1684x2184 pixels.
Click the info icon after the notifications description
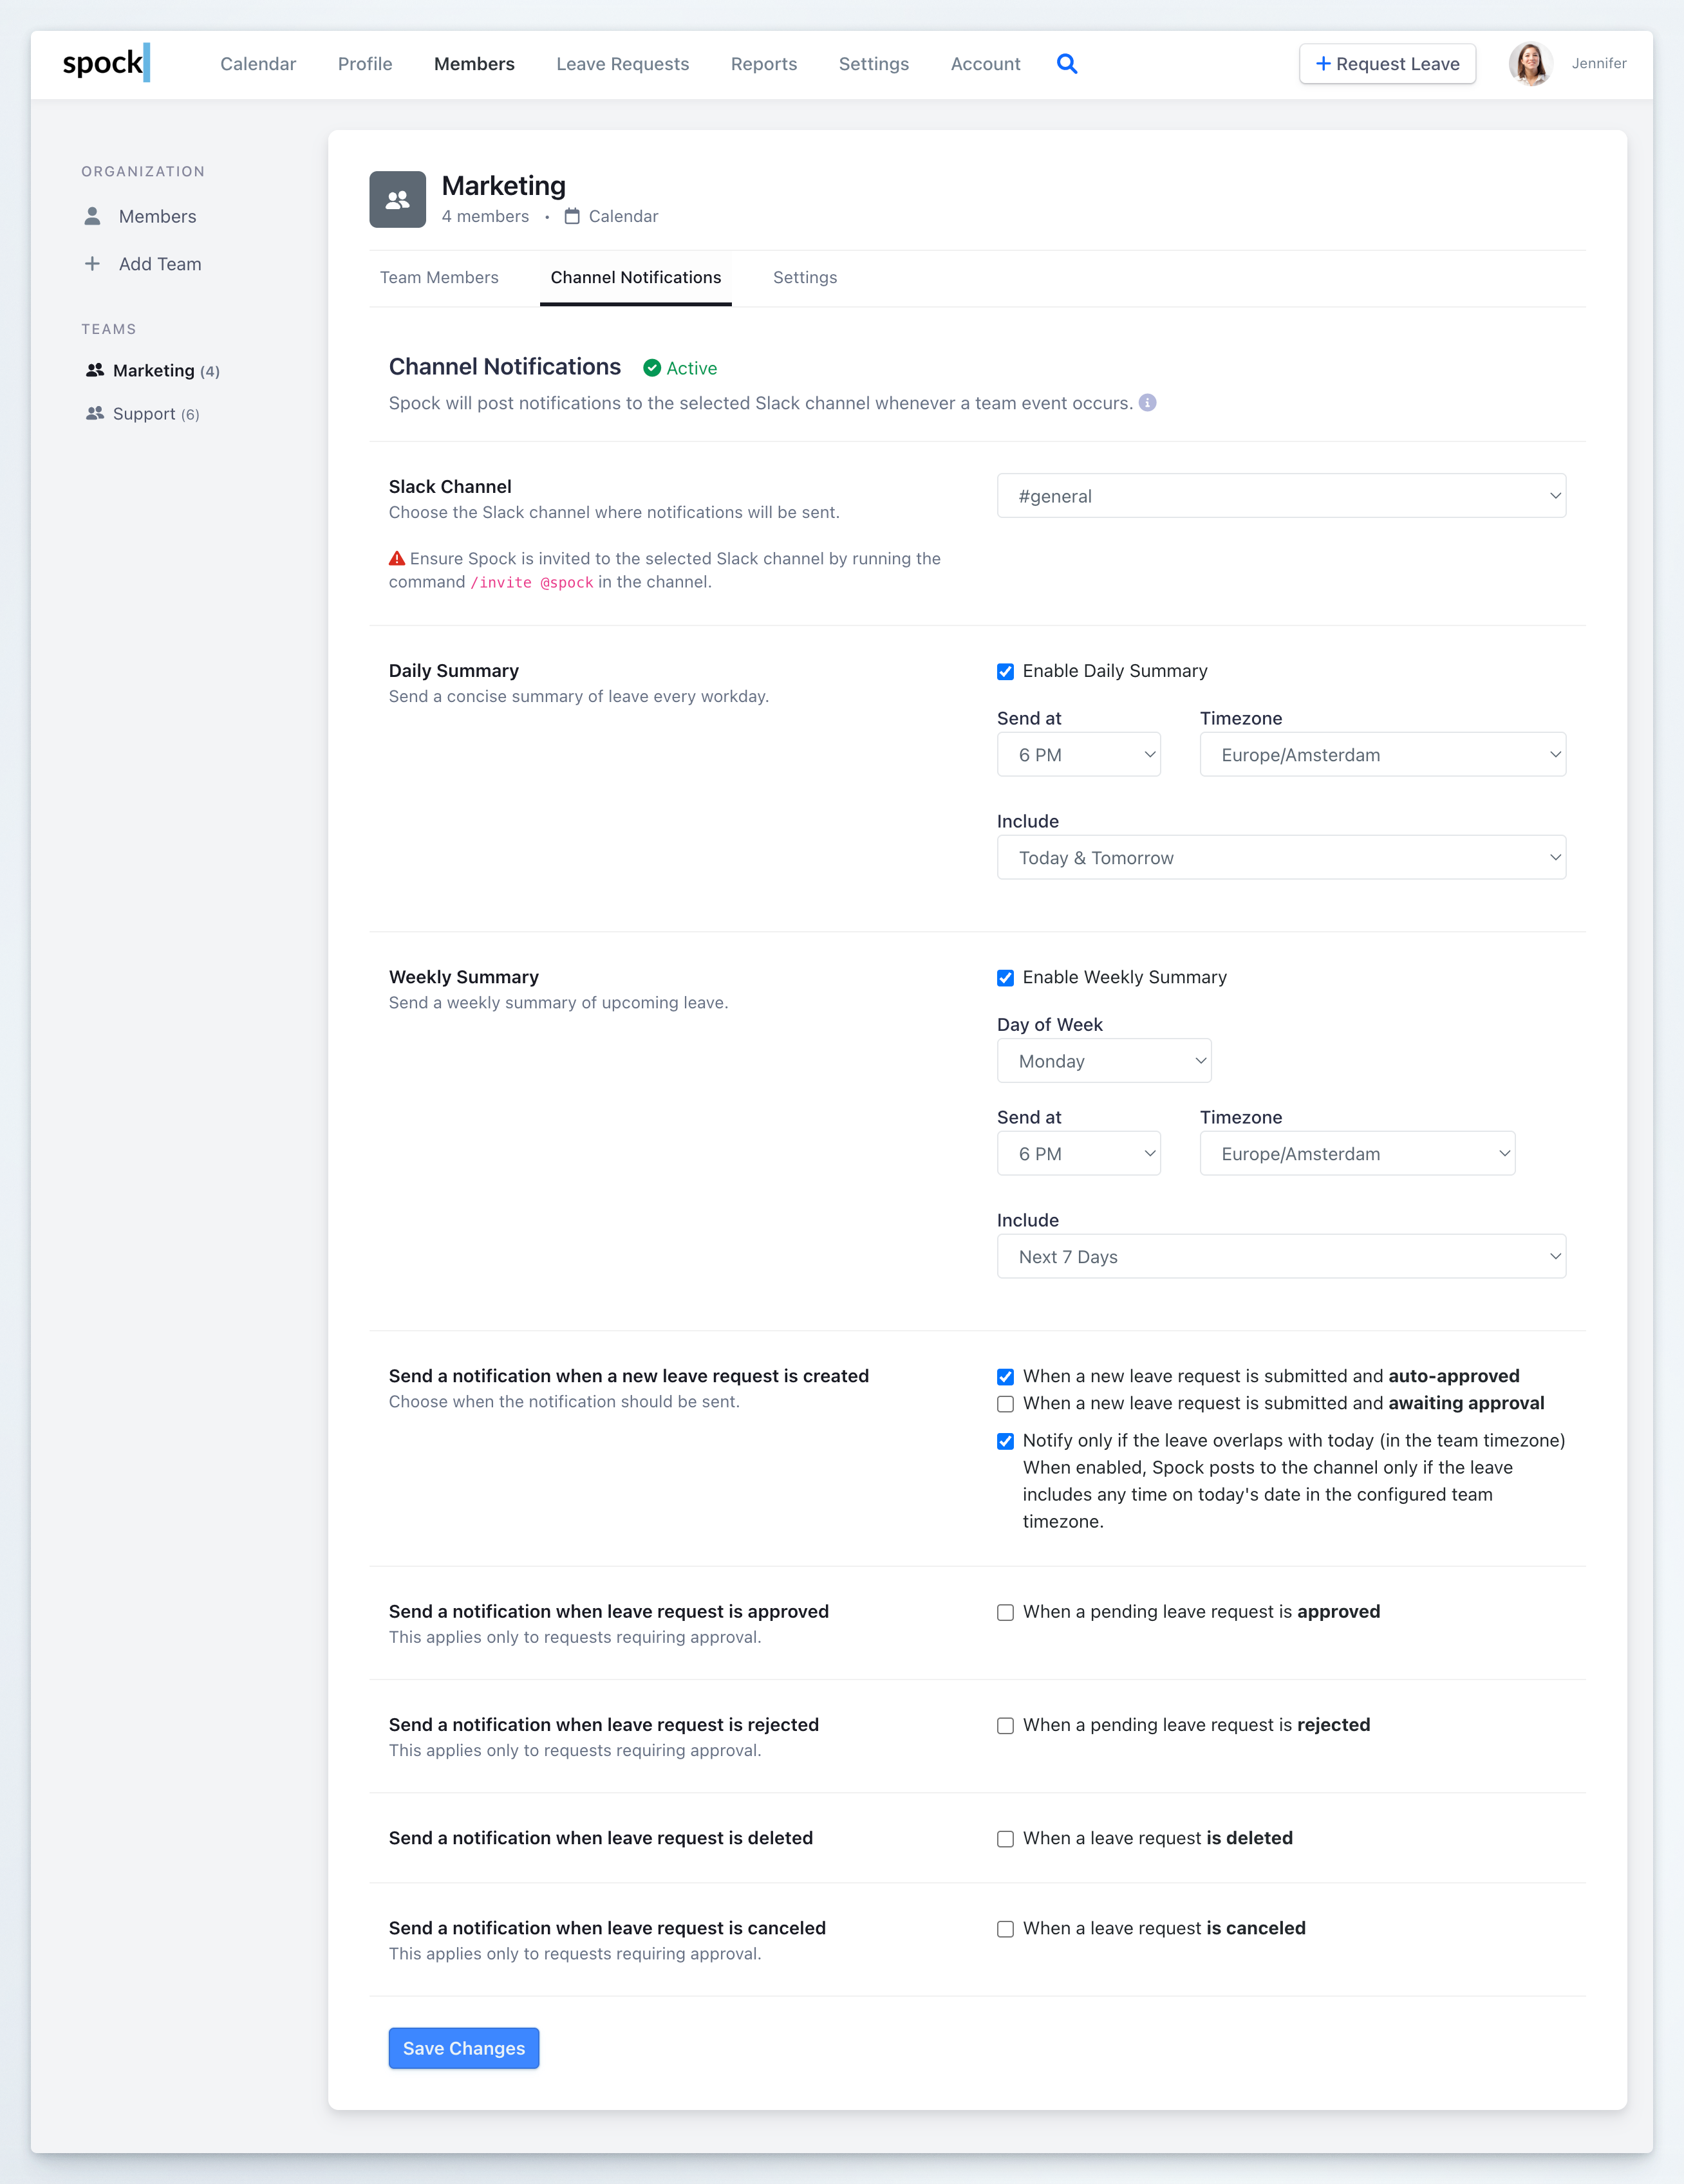pos(1148,403)
